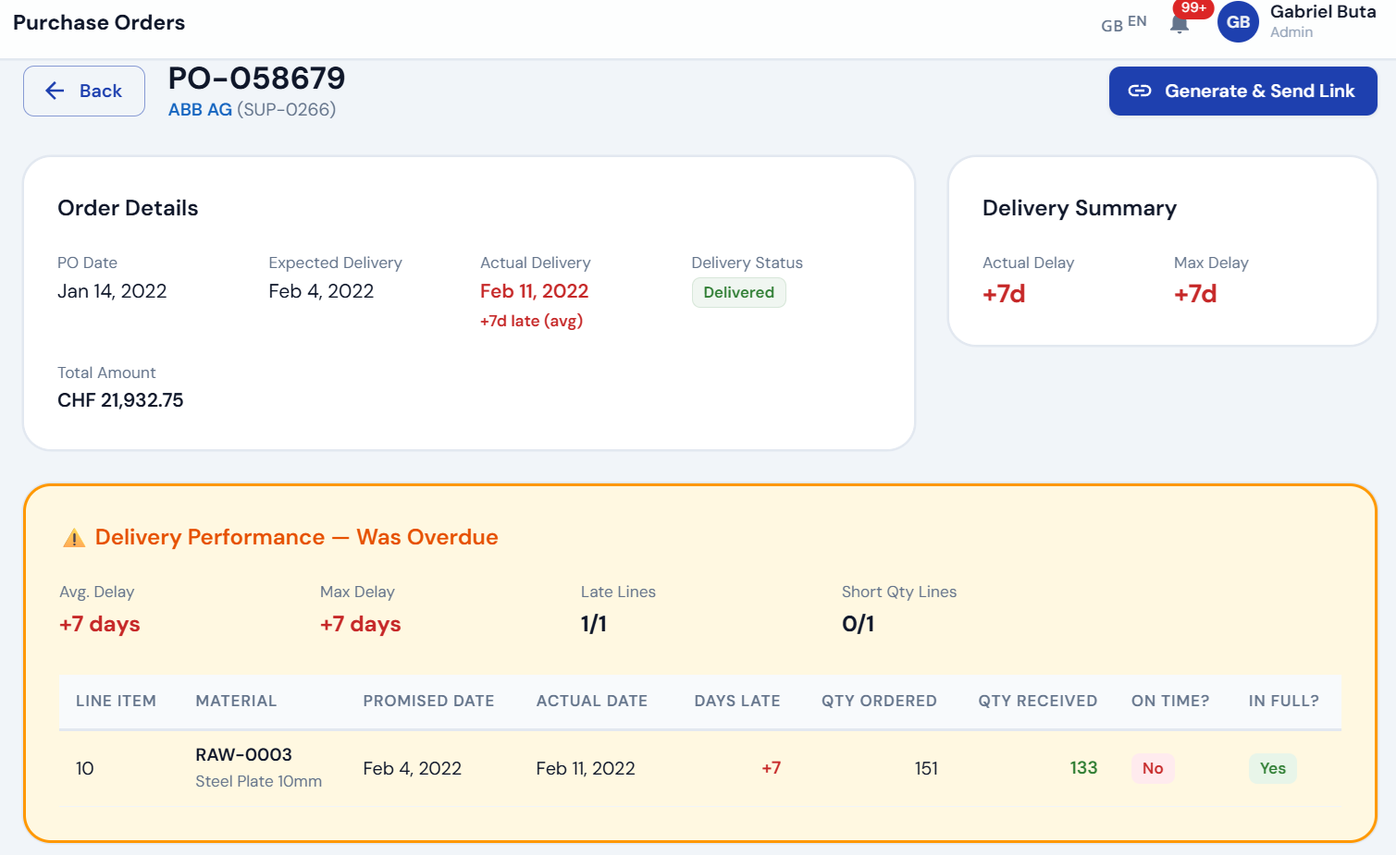This screenshot has height=855, width=1396.
Task: Sort the table by DAYS LATE column
Action: [737, 701]
